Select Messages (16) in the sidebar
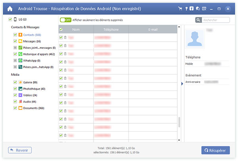Screen dimensions: 238x161 [x=33, y=41]
